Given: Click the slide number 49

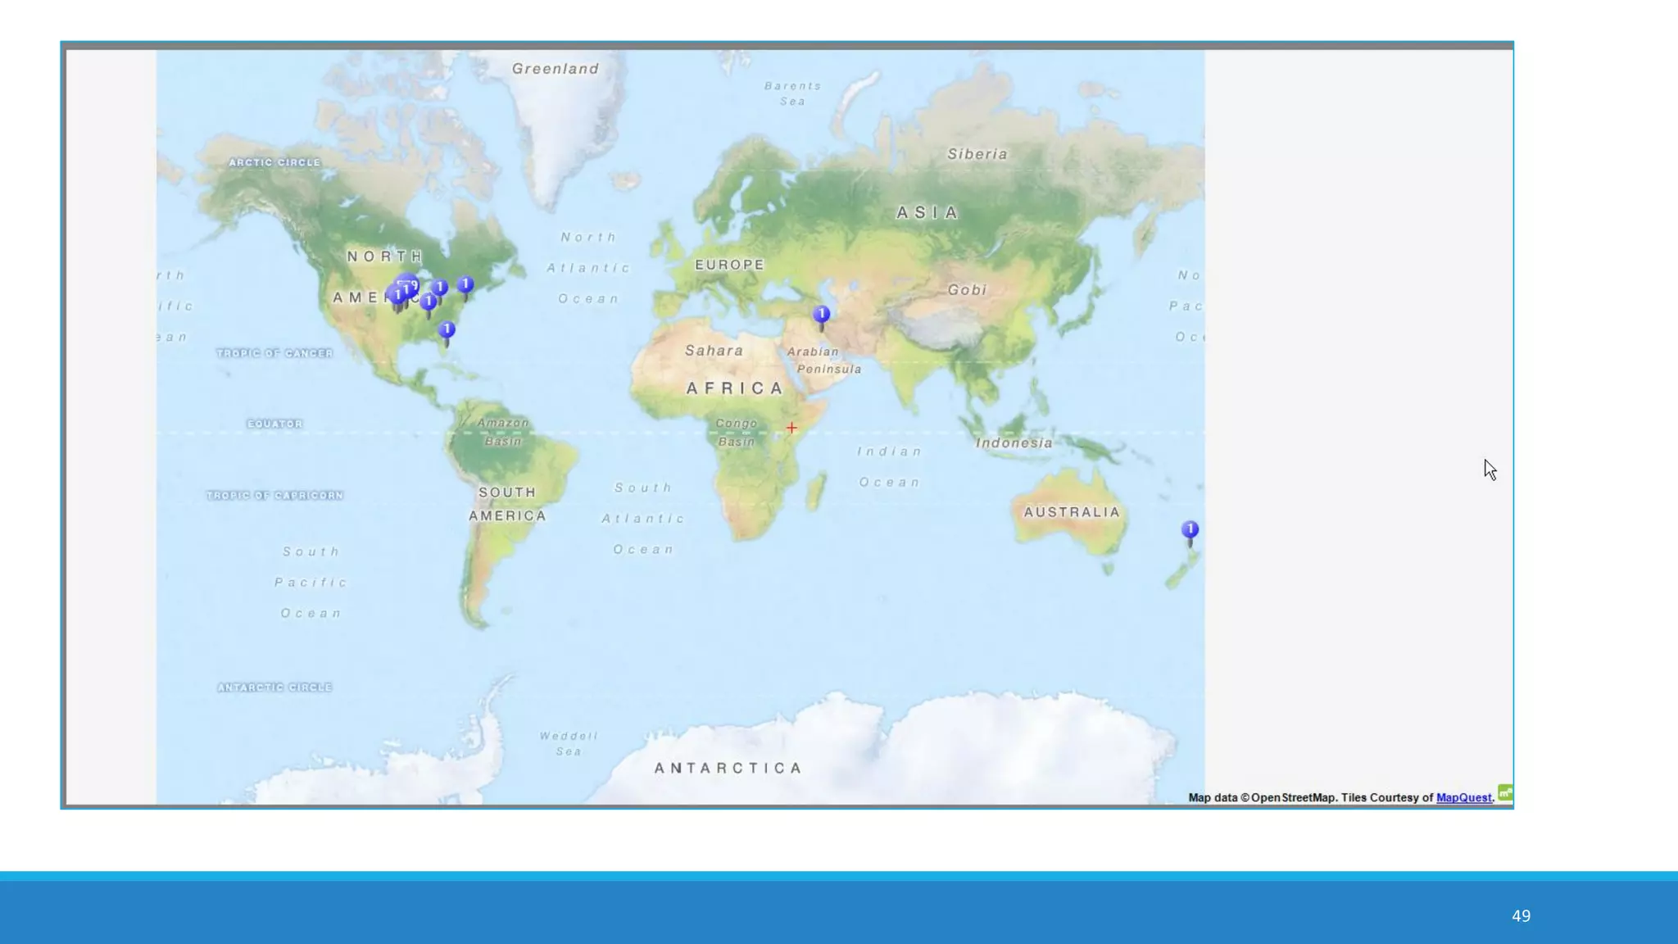Looking at the screenshot, I should click(x=1521, y=915).
